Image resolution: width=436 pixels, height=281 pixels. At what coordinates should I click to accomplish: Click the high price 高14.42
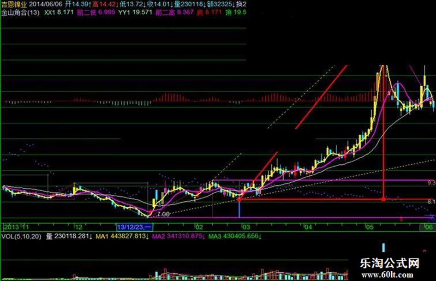click(105, 4)
